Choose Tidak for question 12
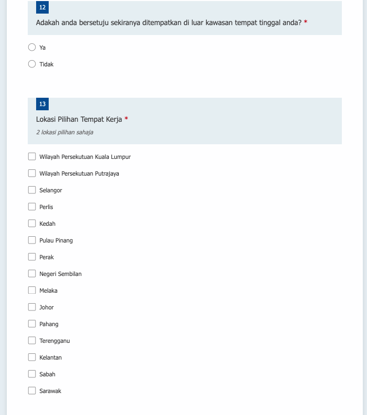367x415 pixels. click(x=32, y=64)
